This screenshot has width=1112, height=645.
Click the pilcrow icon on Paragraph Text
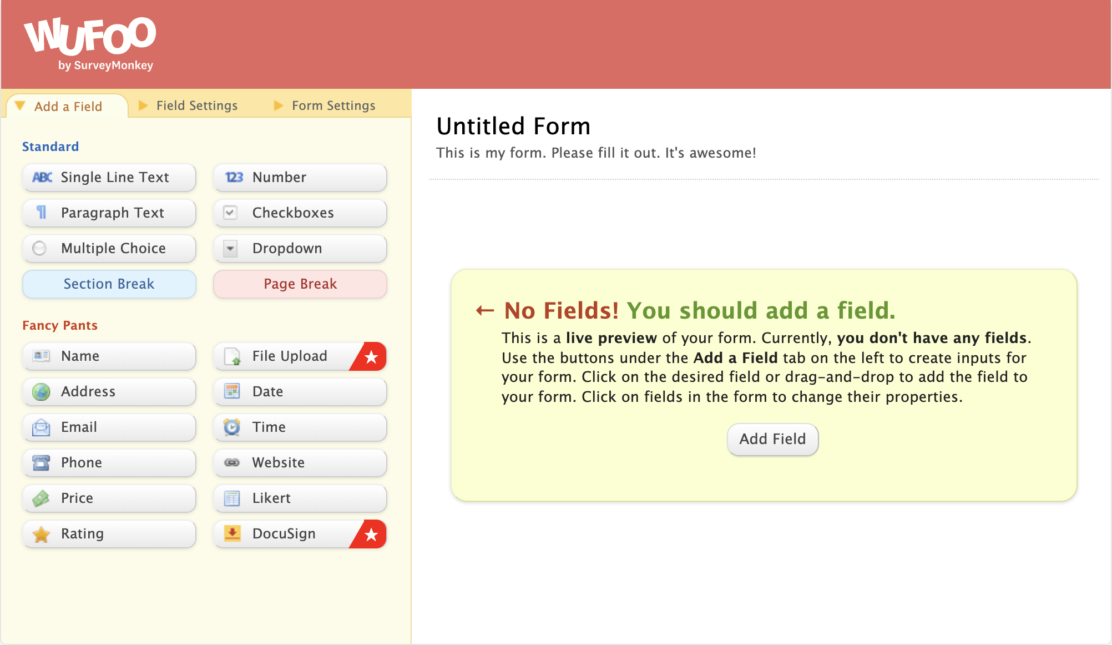click(x=42, y=213)
